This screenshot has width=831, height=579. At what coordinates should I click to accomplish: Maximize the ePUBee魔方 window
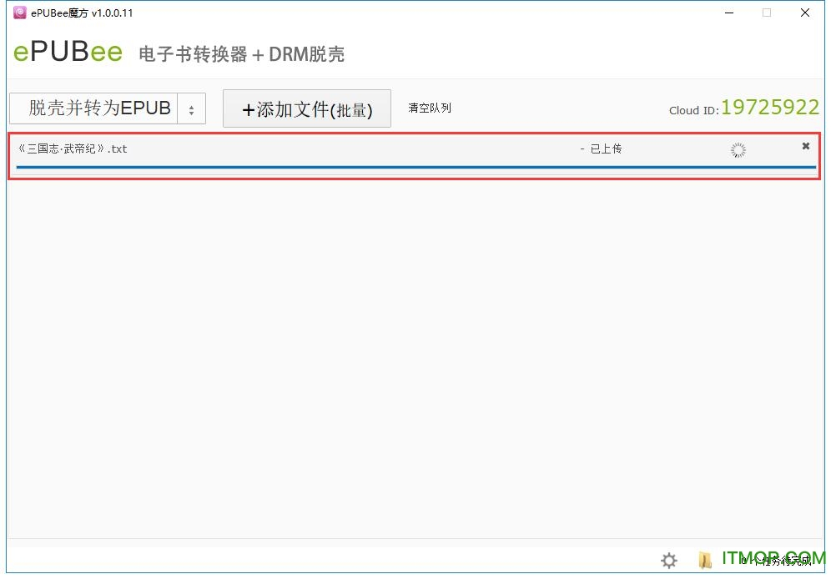pyautogui.click(x=766, y=13)
